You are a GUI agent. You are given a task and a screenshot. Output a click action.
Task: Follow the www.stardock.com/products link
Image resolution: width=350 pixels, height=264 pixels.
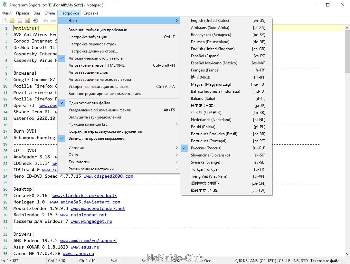(85, 195)
